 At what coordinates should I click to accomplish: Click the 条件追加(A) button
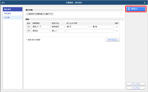113,40
